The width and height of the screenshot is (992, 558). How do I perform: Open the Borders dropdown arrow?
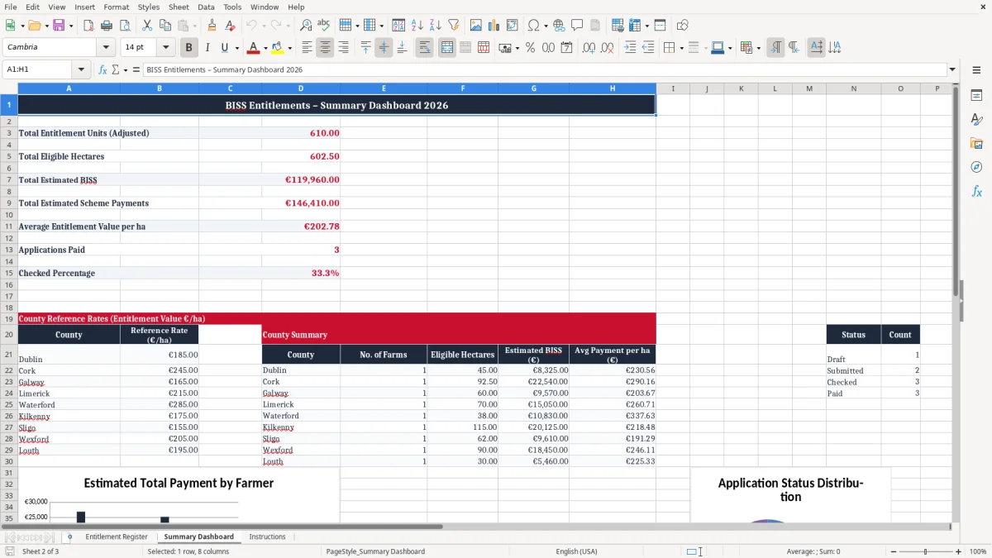point(681,48)
